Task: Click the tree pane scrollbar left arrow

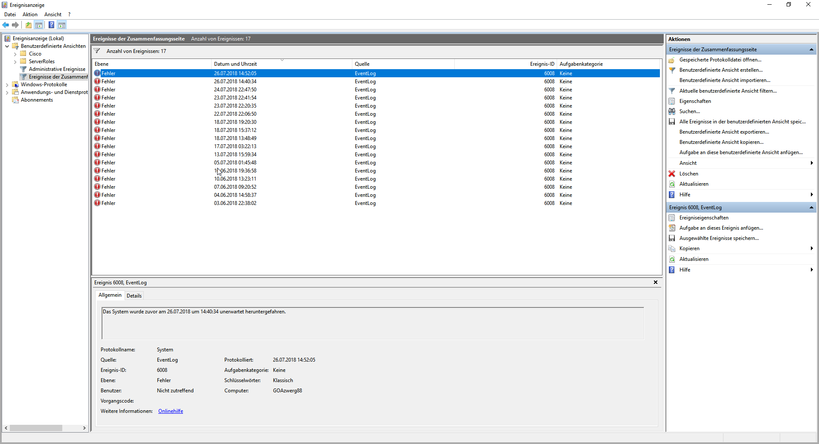Action: pos(6,428)
